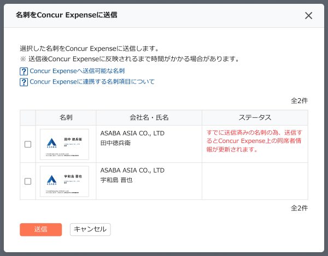
Task: Click the 全2件 count above the table
Action: point(299,100)
